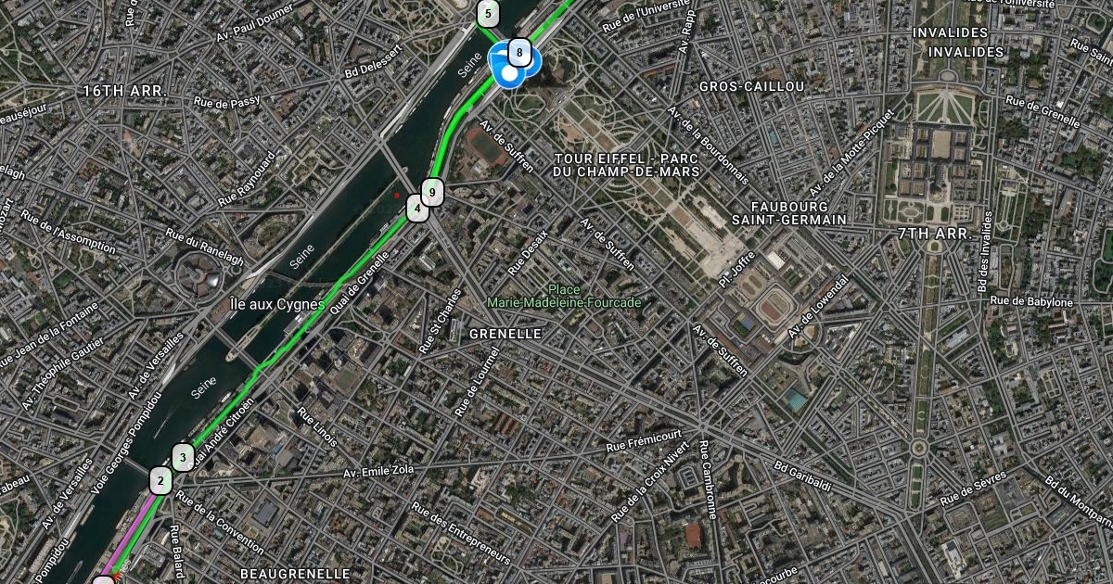Choose waypoint marker 3 on the route
This screenshot has height=584, width=1113.
pos(183,457)
